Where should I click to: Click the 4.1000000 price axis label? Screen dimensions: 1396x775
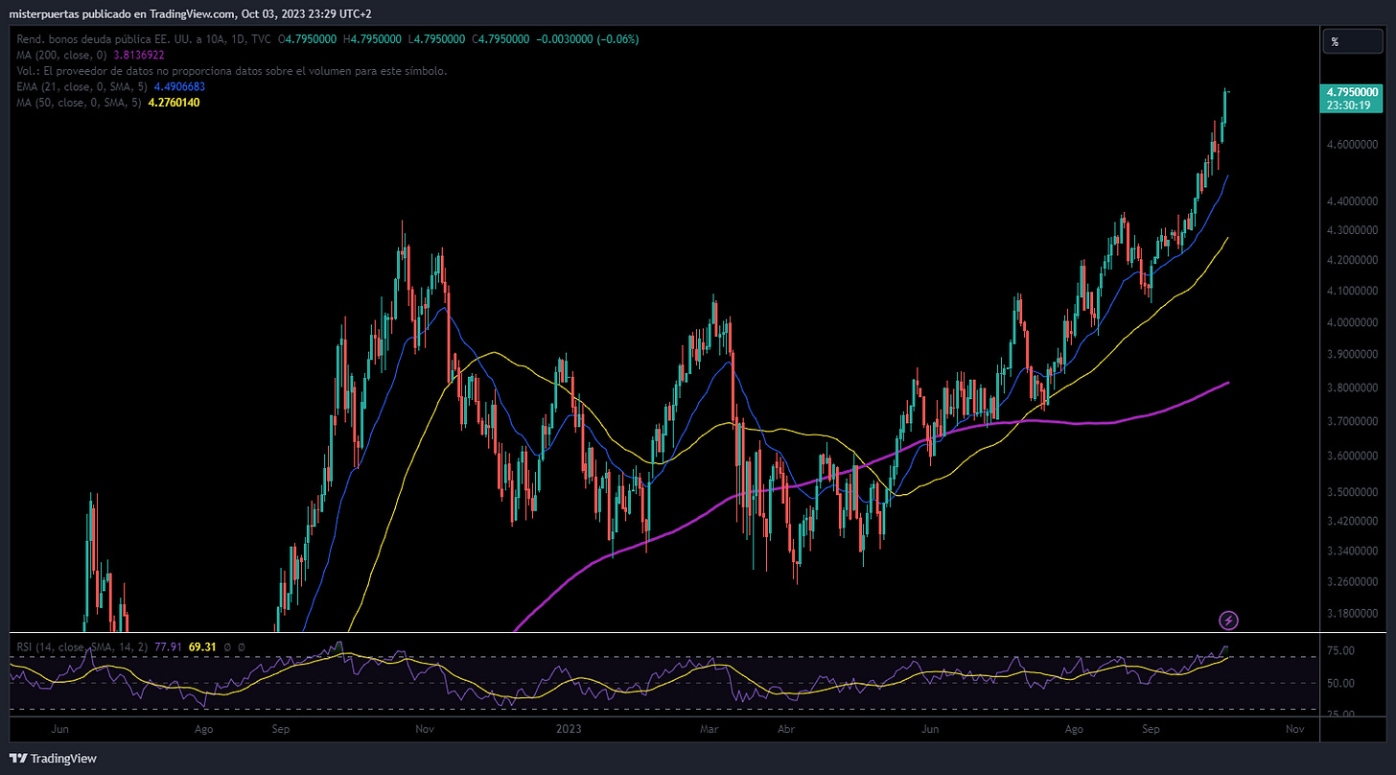pos(1352,292)
